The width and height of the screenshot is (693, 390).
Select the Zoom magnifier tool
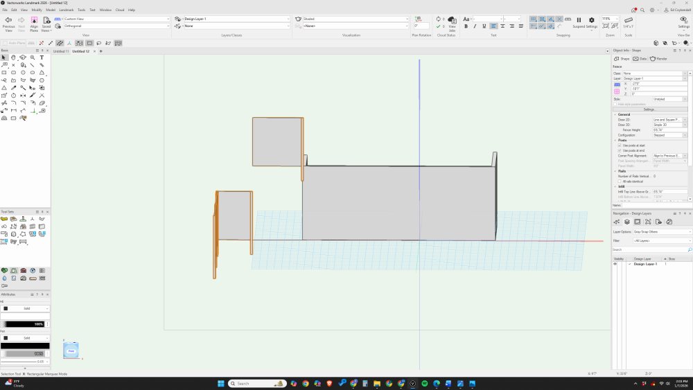click(33, 57)
